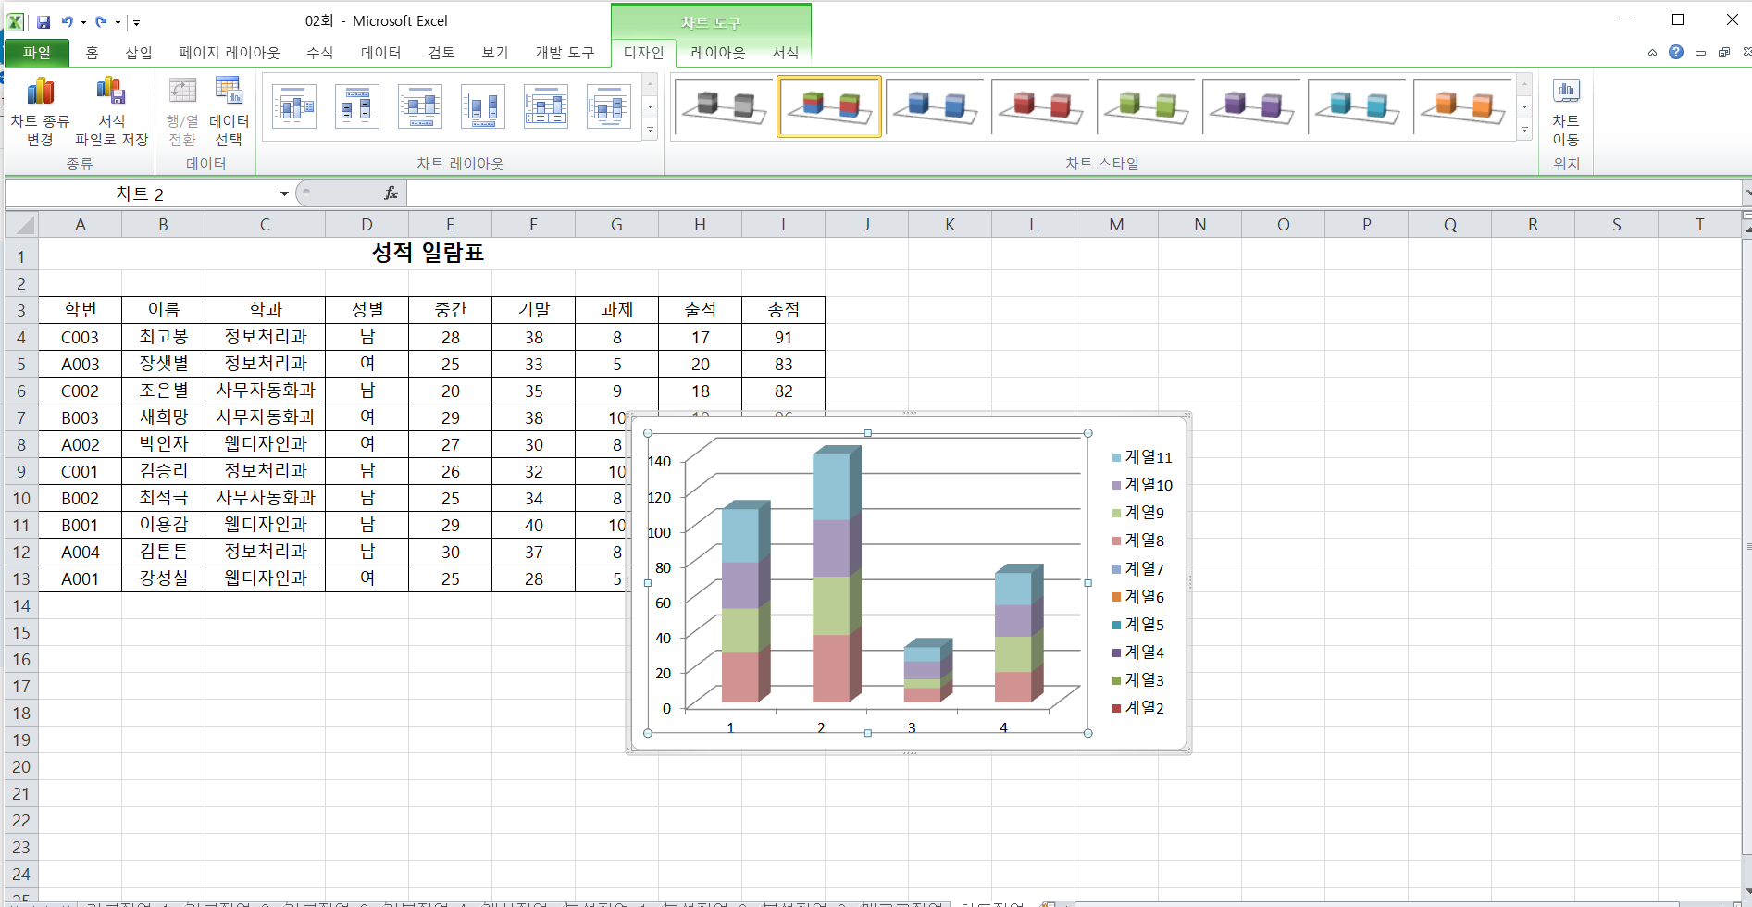Expand the chart styles gallery more arrow
The width and height of the screenshot is (1752, 907).
coord(1524,130)
